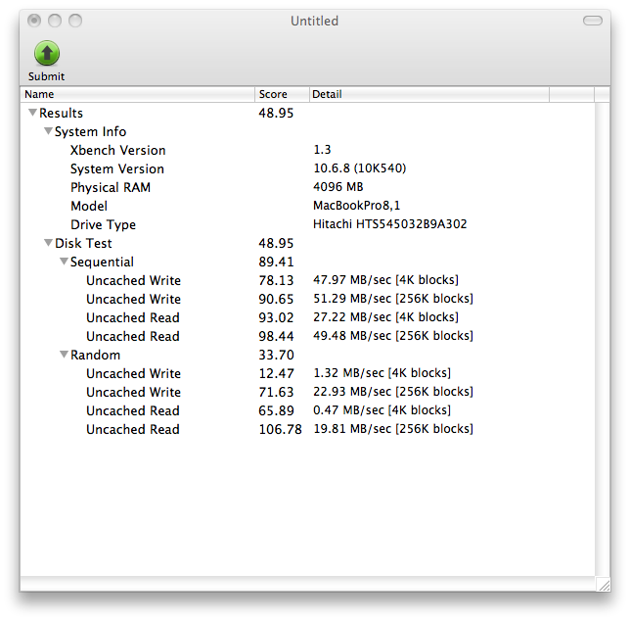Click the 10.6.8 (10K540) value
This screenshot has height=621, width=630.
coord(360,168)
